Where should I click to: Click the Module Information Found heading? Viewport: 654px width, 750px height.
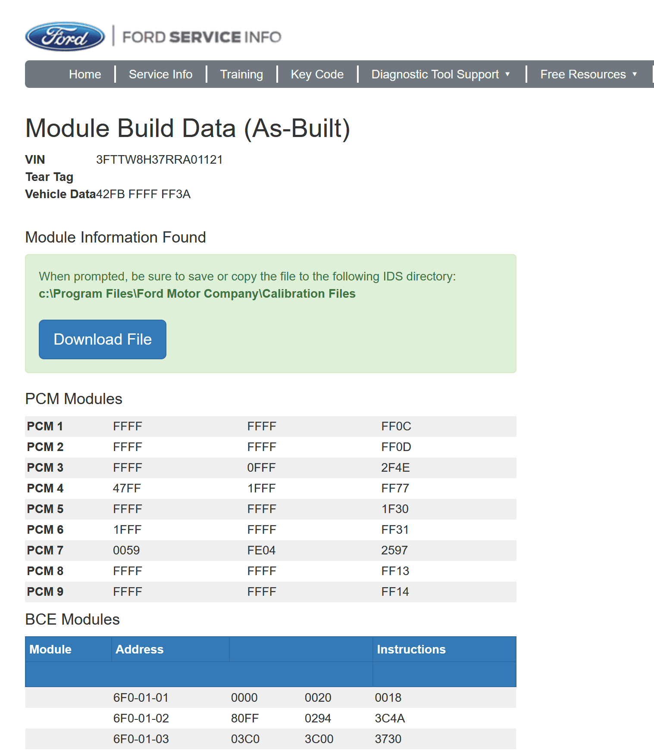point(116,237)
